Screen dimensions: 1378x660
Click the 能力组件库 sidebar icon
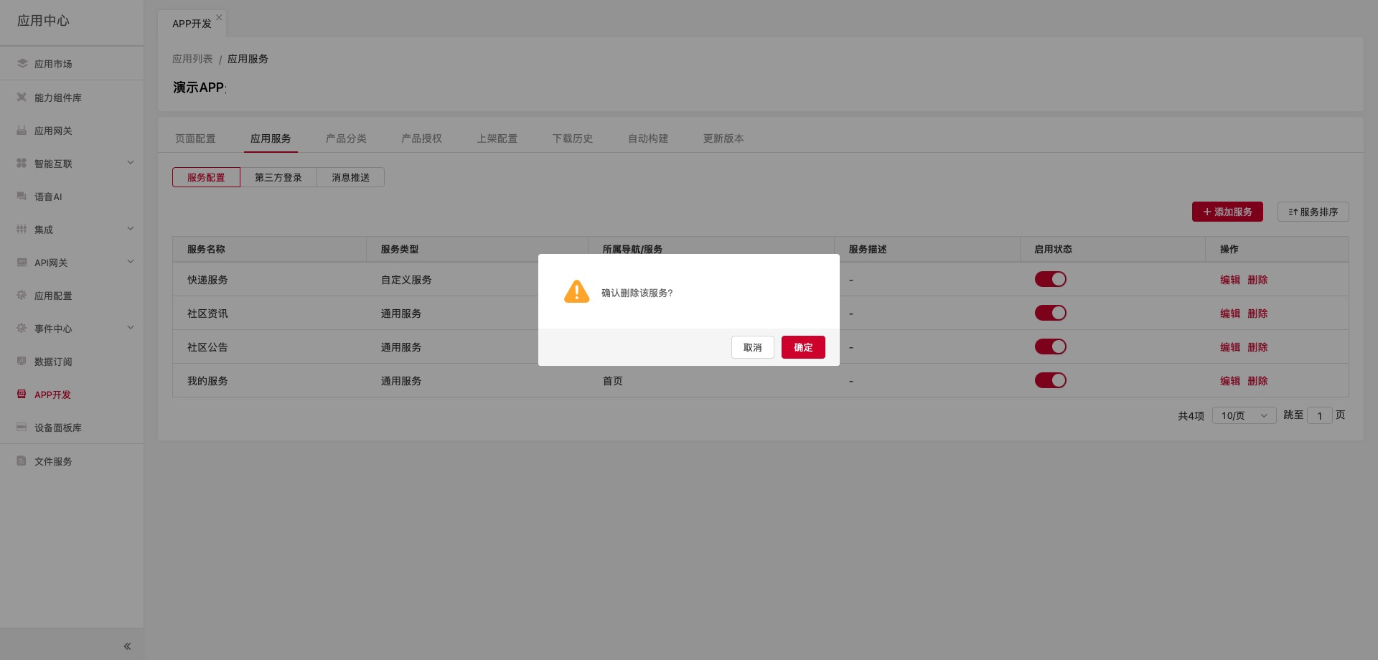click(x=22, y=97)
